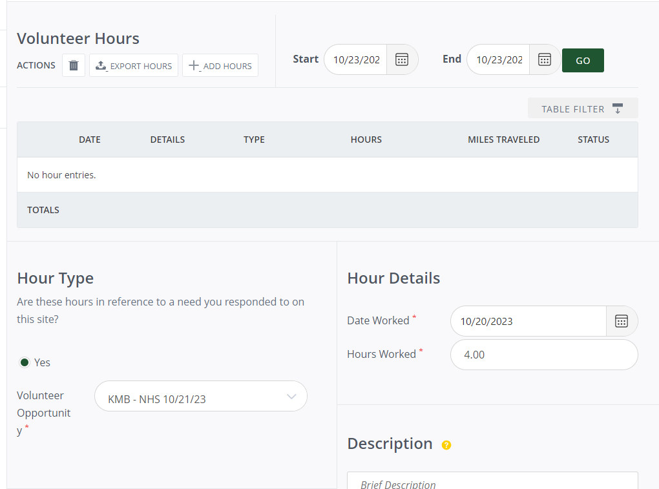Viewport: 659px width, 489px height.
Task: Click the trash delete icon in Actions
Action: (x=74, y=65)
